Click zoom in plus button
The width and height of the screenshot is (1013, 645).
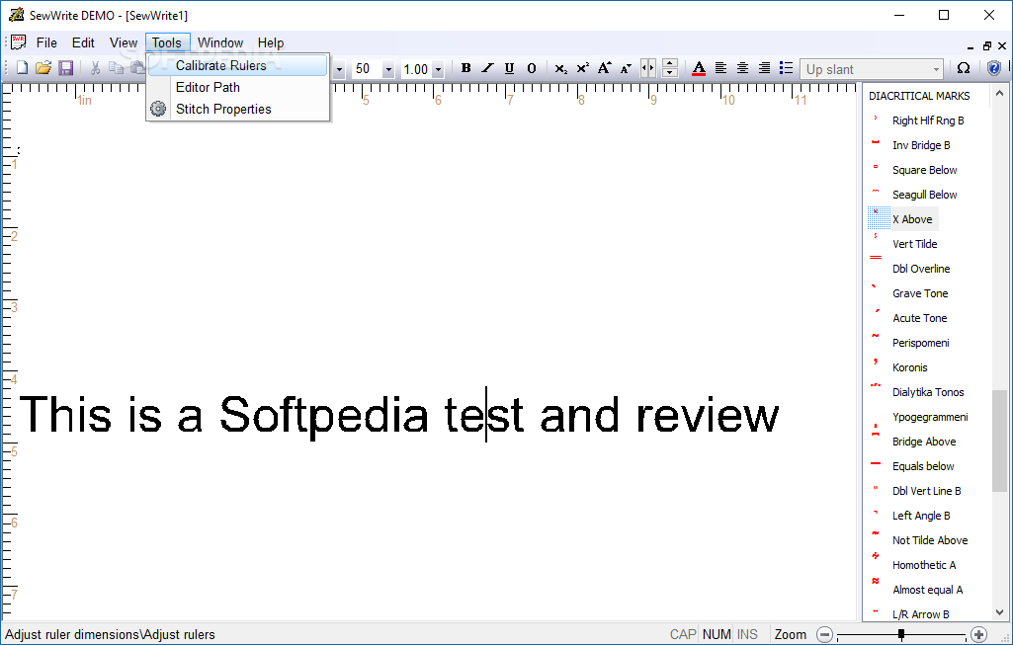point(979,635)
